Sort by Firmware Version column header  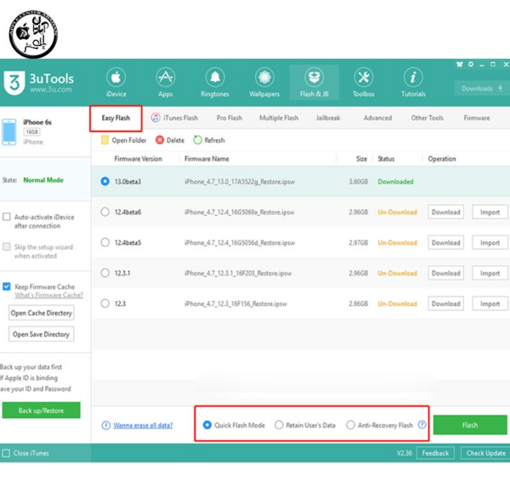pyautogui.click(x=138, y=159)
